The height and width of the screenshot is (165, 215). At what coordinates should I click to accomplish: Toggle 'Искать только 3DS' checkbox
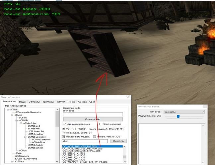coord(95,136)
